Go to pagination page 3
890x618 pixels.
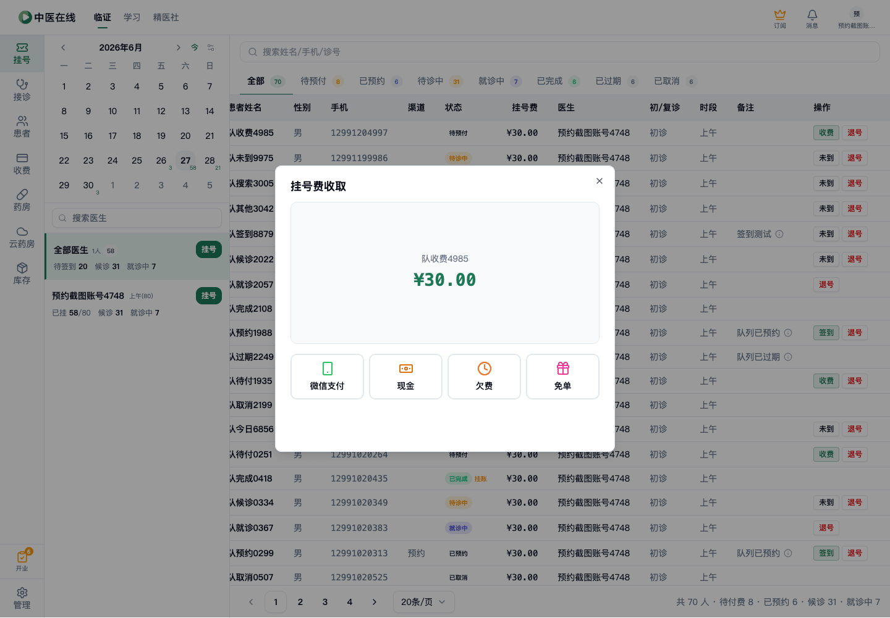pyautogui.click(x=325, y=602)
